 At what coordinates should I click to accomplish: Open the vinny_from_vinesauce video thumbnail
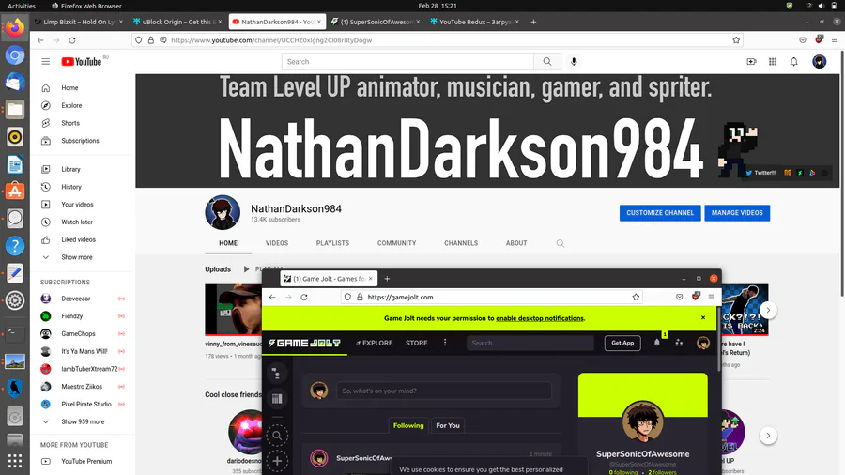point(234,310)
